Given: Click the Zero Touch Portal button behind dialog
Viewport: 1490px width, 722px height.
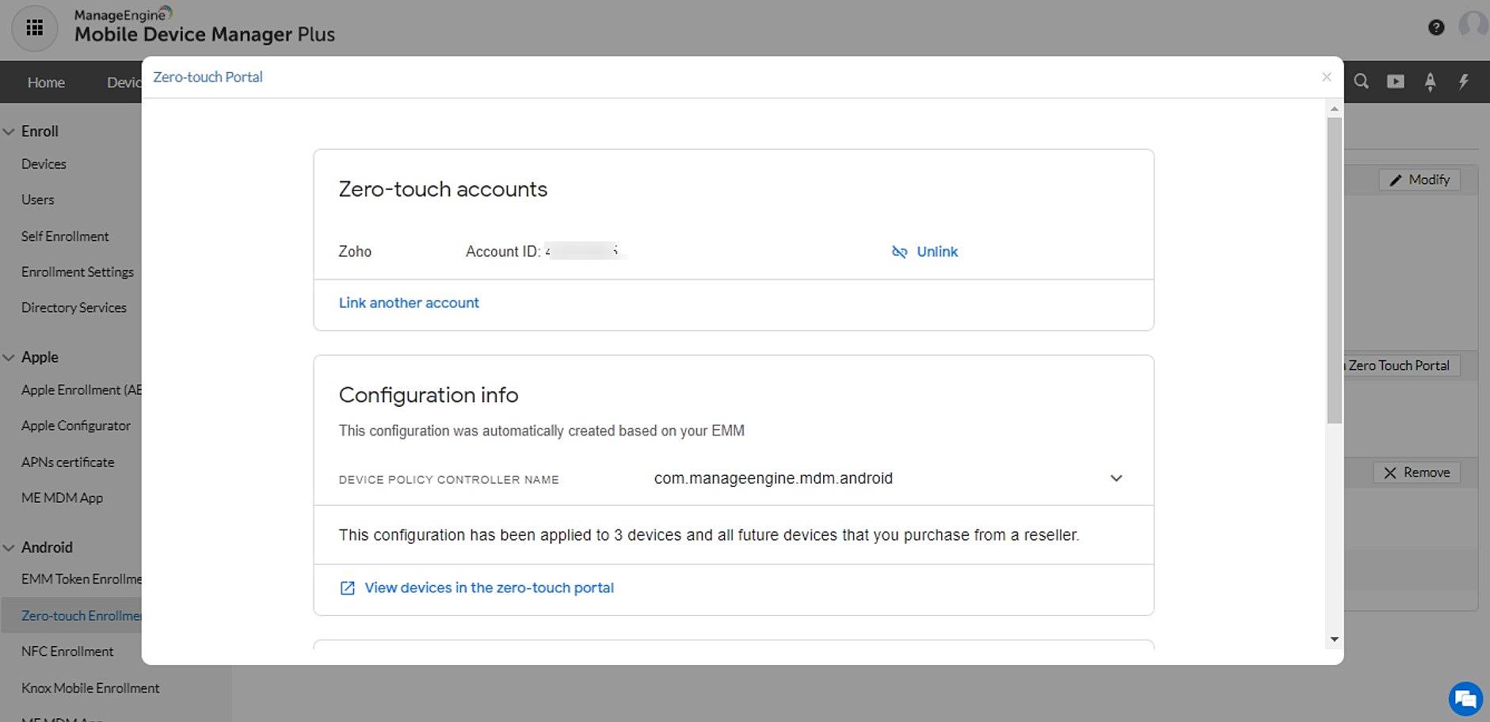Looking at the screenshot, I should [1401, 366].
